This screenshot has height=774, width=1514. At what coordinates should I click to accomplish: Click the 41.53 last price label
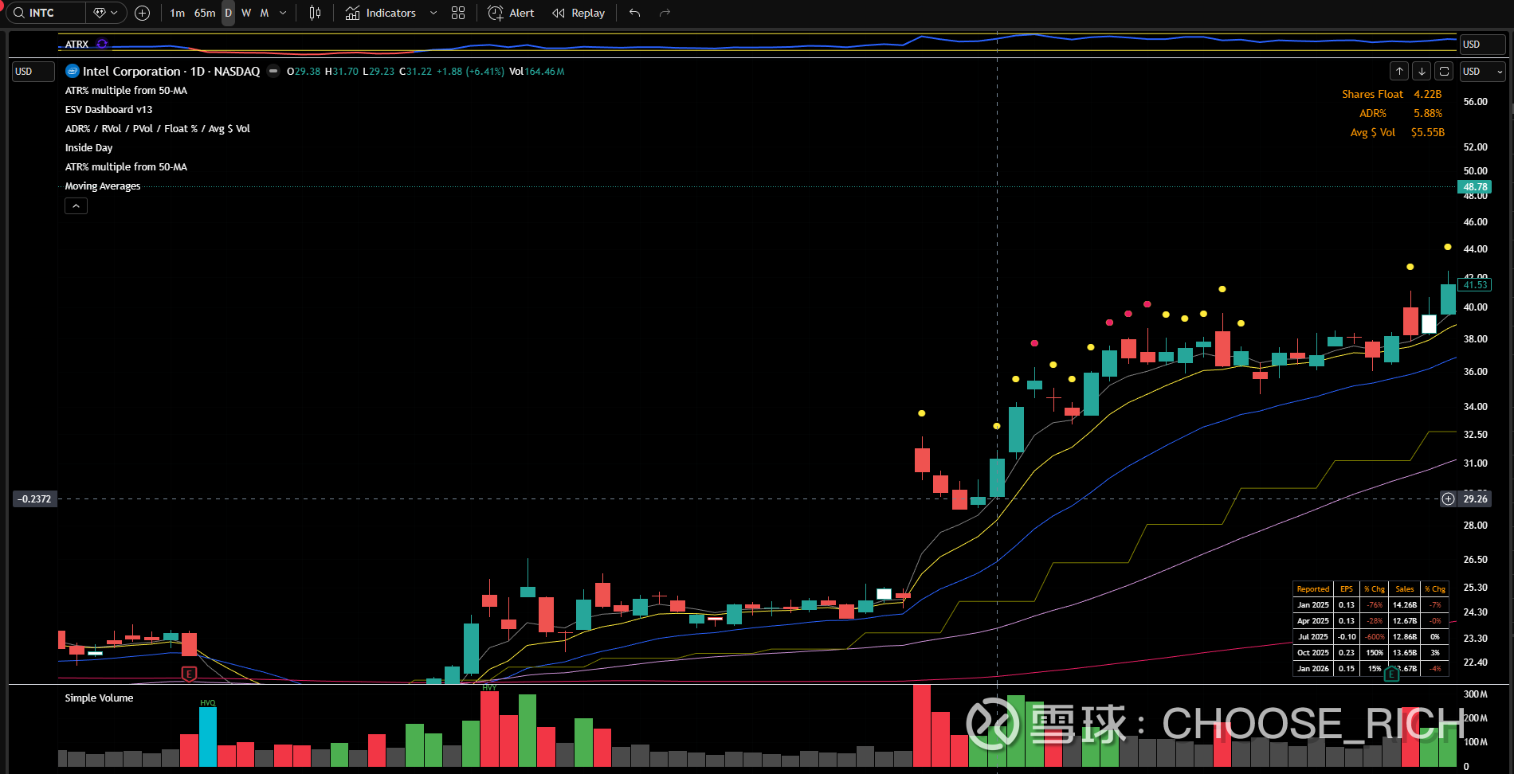1475,284
